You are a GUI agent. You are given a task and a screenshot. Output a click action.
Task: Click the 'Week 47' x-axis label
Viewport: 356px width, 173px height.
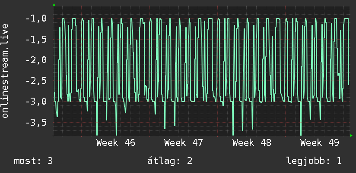pyautogui.click(x=184, y=143)
